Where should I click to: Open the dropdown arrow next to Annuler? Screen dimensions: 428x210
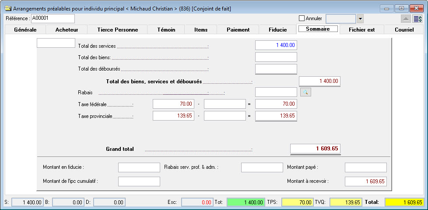[360, 18]
